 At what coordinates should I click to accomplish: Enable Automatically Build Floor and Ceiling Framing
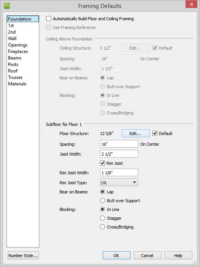tap(48, 19)
